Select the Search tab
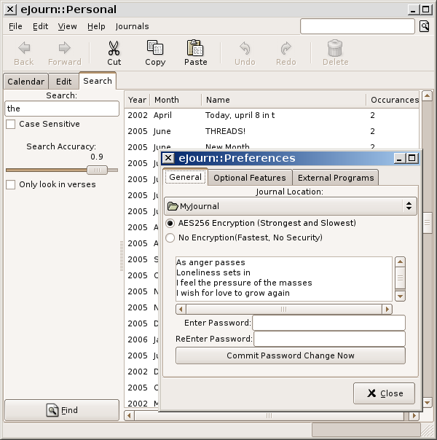 coord(98,81)
